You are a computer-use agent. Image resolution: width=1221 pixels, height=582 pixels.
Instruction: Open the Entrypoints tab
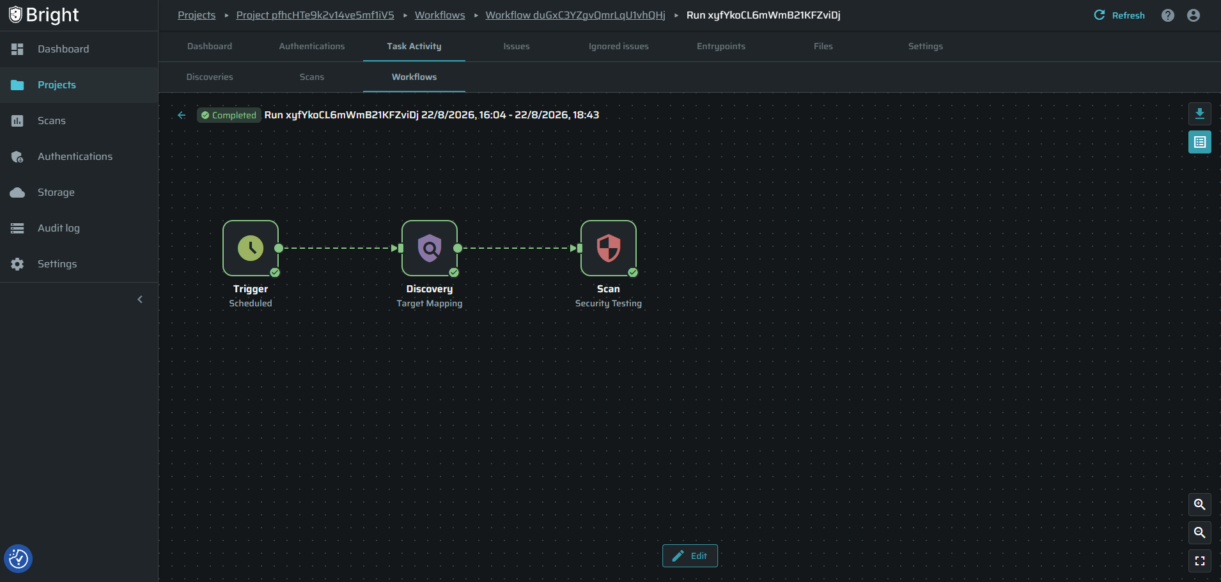pyautogui.click(x=721, y=47)
